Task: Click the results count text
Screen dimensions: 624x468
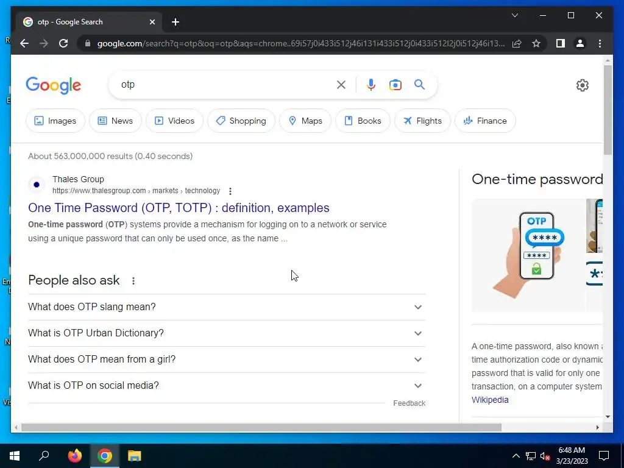Action: coord(110,156)
